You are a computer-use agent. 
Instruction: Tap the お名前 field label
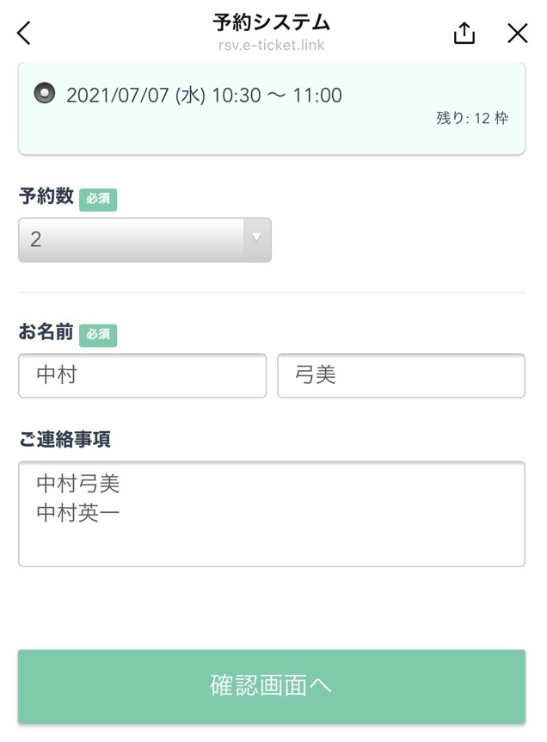pos(46,331)
